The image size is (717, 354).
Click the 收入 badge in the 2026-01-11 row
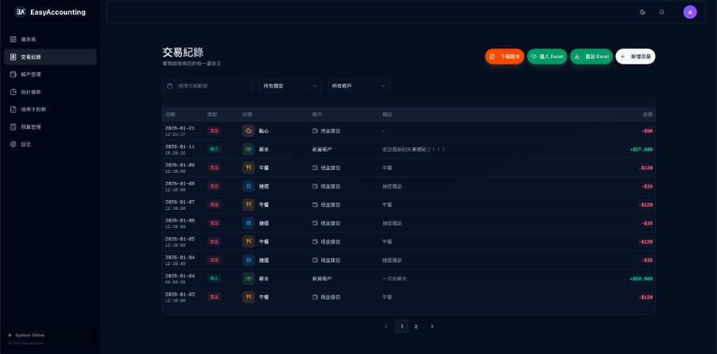214,149
